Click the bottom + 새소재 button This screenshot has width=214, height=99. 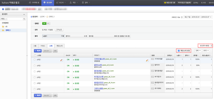(38, 95)
